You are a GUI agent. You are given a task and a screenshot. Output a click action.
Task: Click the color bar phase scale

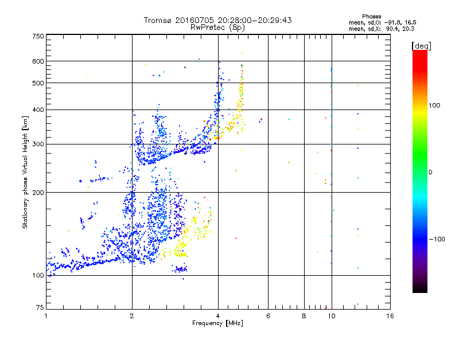(420, 171)
